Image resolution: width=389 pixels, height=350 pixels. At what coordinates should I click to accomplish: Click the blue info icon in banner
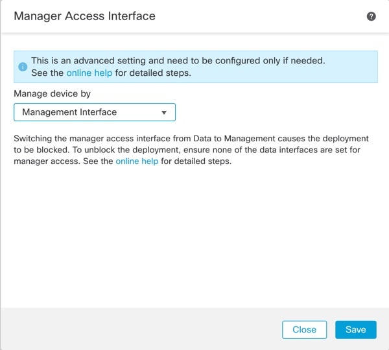click(23, 67)
